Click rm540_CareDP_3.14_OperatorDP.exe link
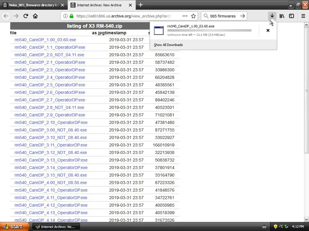The height and width of the screenshot is (231, 309). 51,168
